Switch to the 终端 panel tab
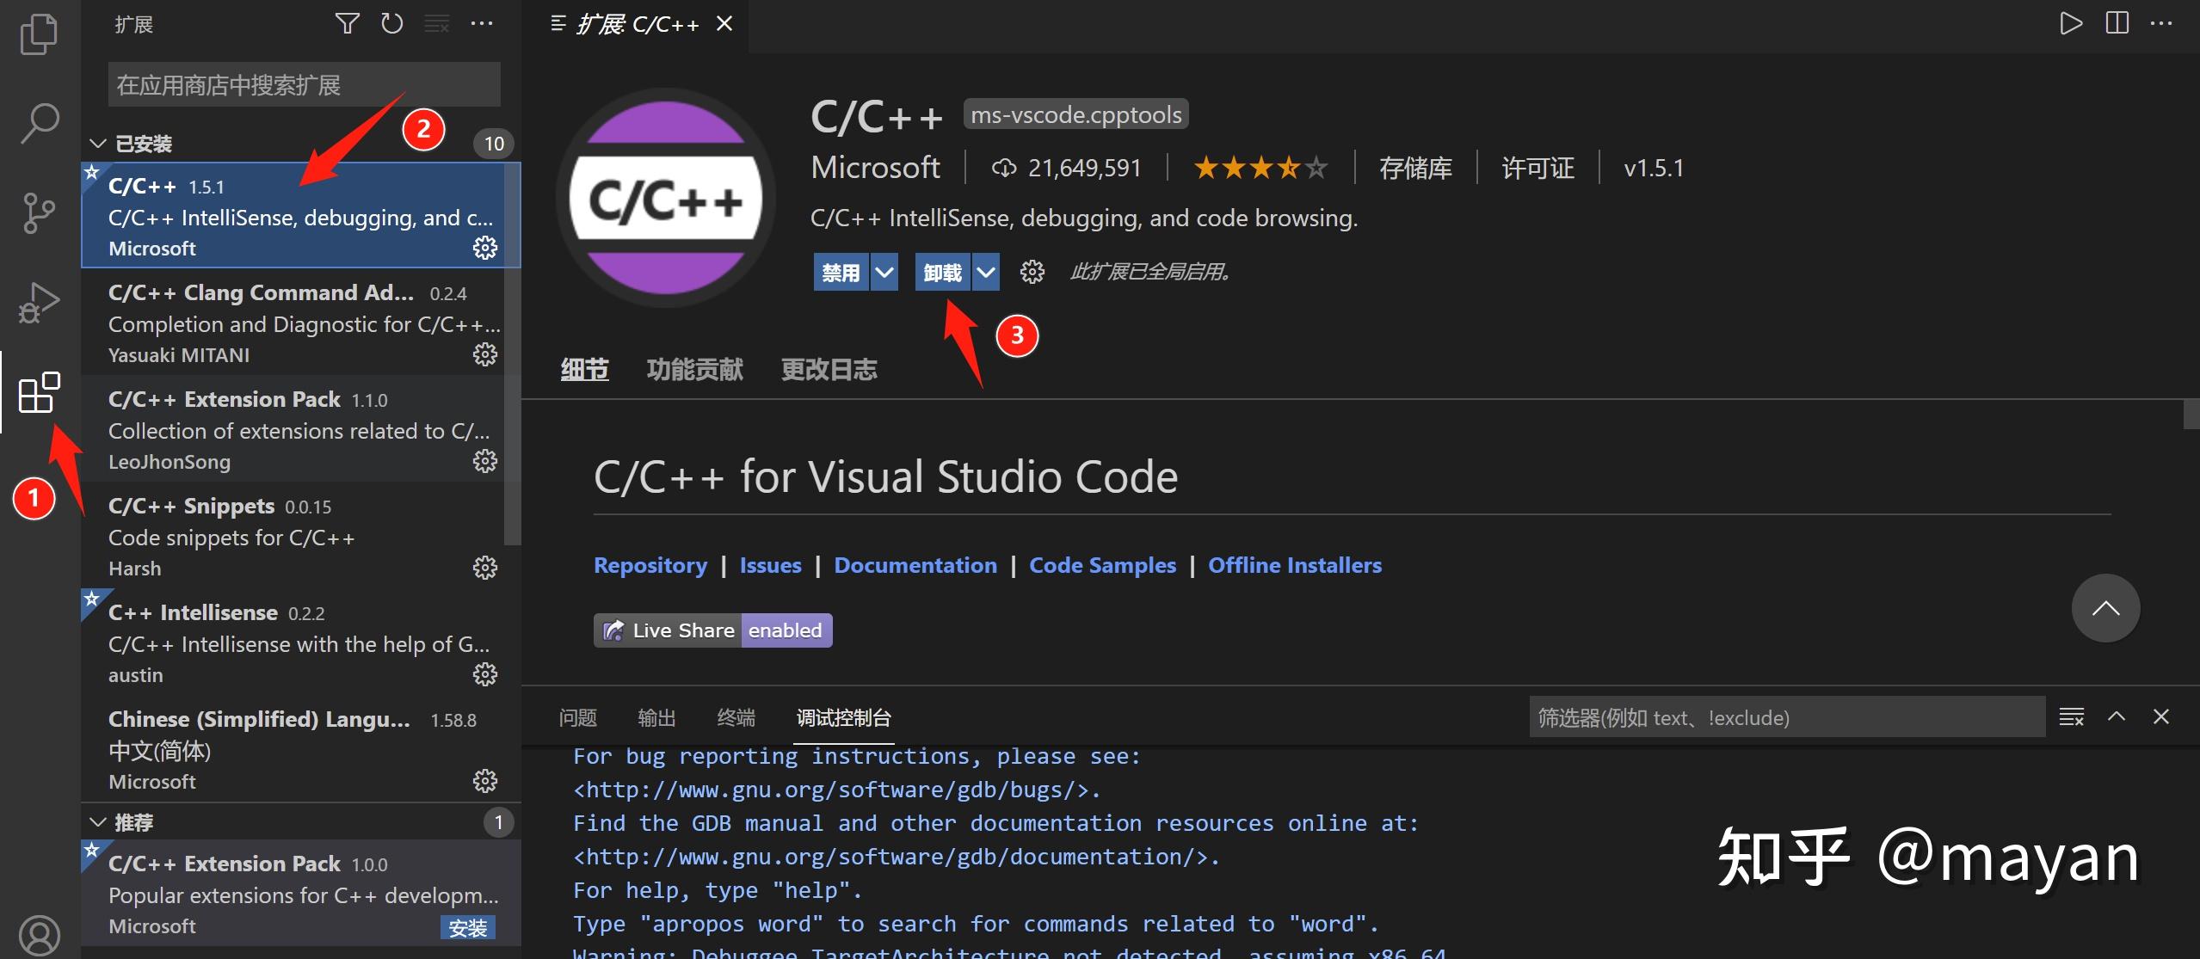The image size is (2200, 959). pos(736,717)
